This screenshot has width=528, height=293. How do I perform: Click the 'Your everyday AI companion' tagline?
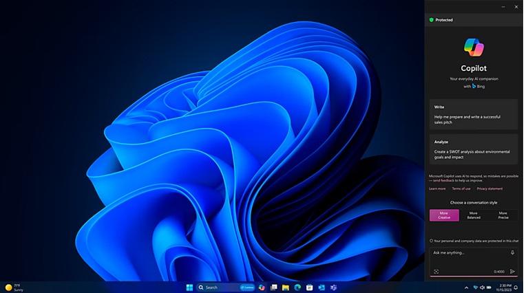[x=474, y=78]
